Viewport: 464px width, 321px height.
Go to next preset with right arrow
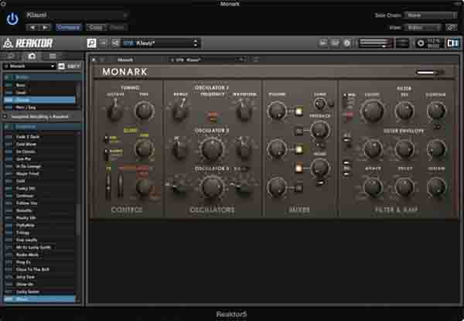(x=45, y=28)
